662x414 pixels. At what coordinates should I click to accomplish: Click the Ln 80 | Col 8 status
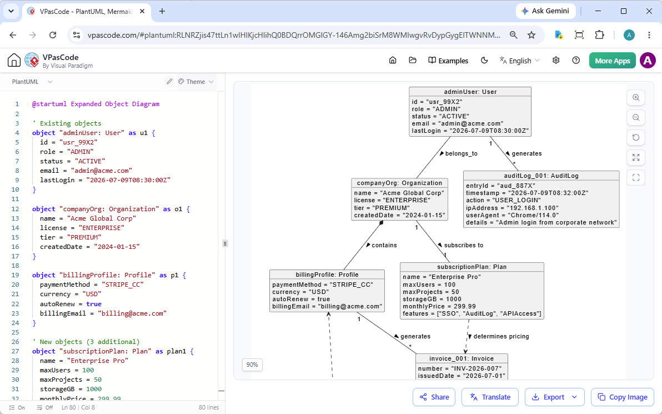click(78, 408)
